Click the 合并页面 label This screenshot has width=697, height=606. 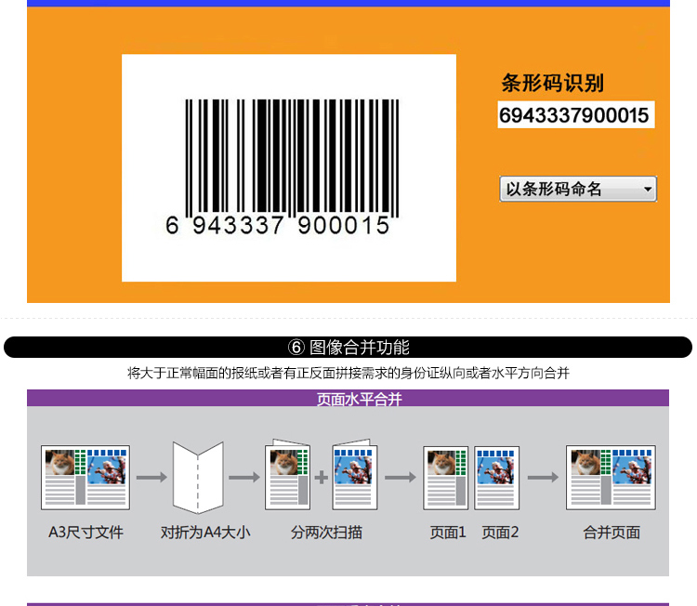pos(612,533)
